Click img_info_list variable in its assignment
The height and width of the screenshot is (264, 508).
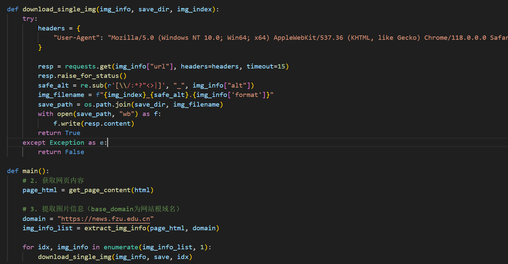[48, 228]
